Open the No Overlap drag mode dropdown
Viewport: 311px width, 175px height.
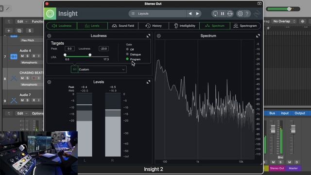(284, 21)
